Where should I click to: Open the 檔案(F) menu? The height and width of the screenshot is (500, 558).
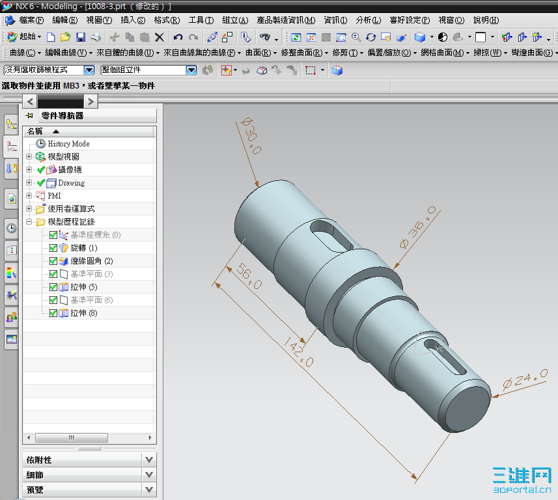(31, 20)
